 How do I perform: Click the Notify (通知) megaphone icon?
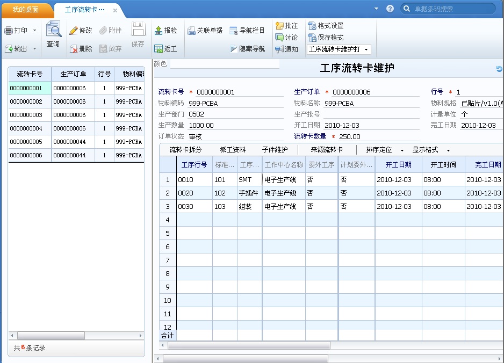279,49
